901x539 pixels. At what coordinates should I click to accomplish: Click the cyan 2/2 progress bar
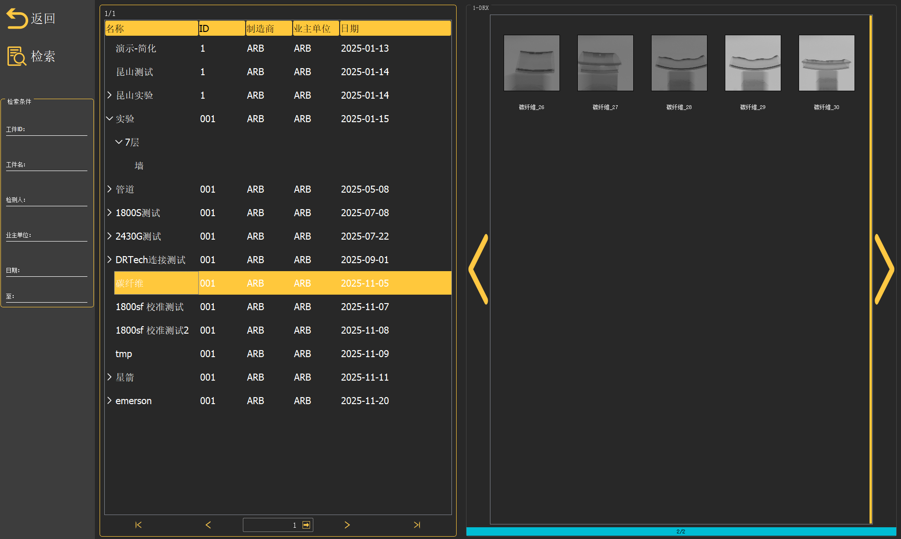[681, 531]
